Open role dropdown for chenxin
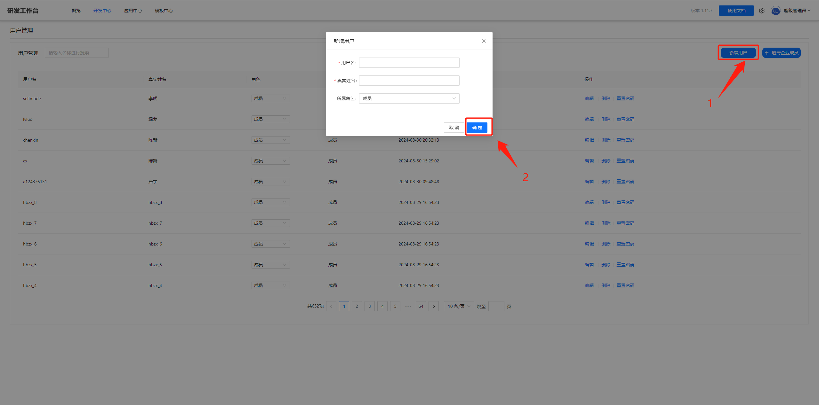 (270, 140)
